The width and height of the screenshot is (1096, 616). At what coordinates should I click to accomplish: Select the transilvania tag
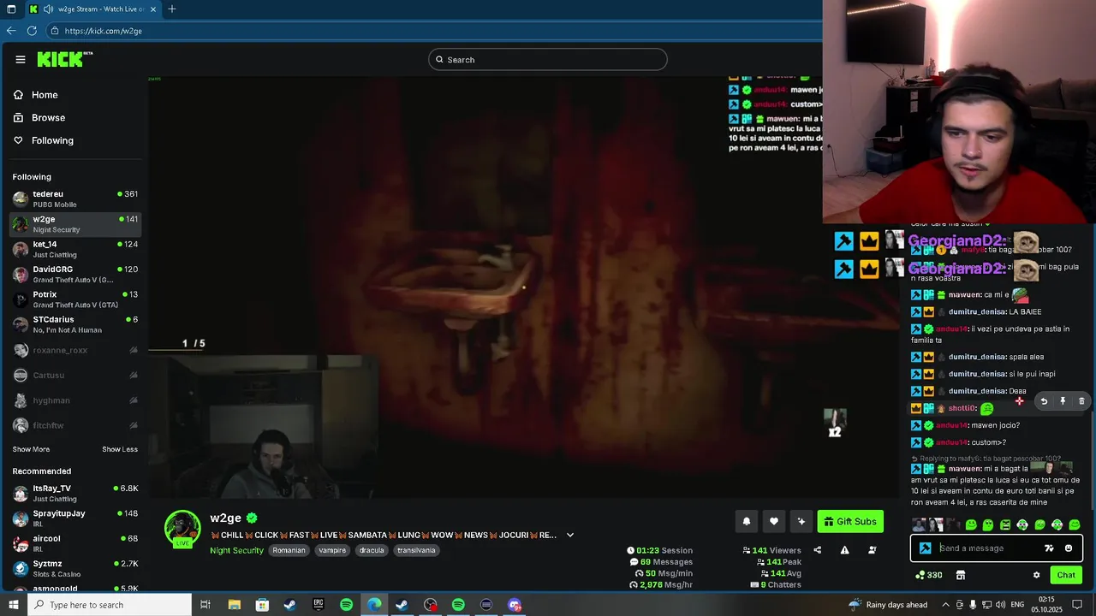click(x=416, y=550)
